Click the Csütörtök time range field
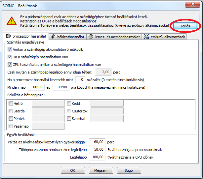The width and height of the screenshot is (203, 179). [x=107, y=111]
